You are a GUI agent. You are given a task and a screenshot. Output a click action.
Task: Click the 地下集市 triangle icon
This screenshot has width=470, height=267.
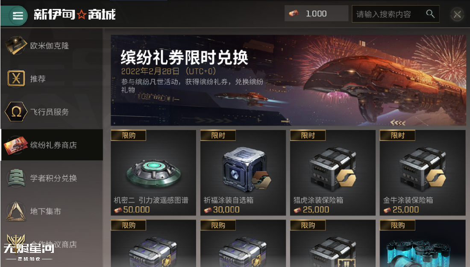coord(16,211)
